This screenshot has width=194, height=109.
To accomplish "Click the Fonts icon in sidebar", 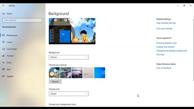I will pos(3,63).
